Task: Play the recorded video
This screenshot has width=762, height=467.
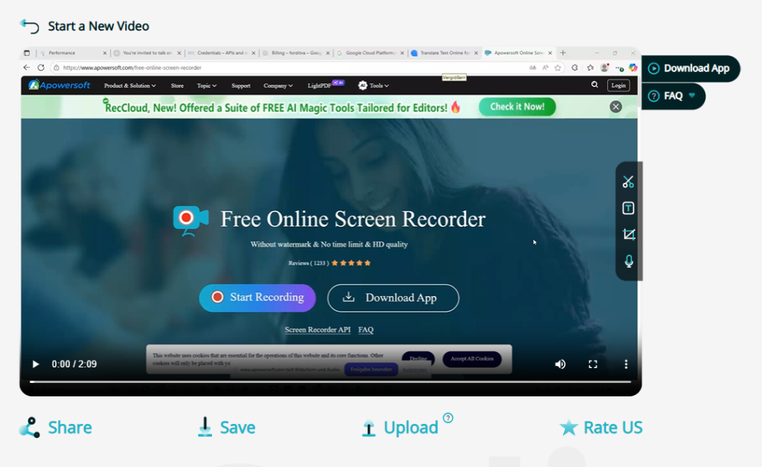Action: point(36,364)
